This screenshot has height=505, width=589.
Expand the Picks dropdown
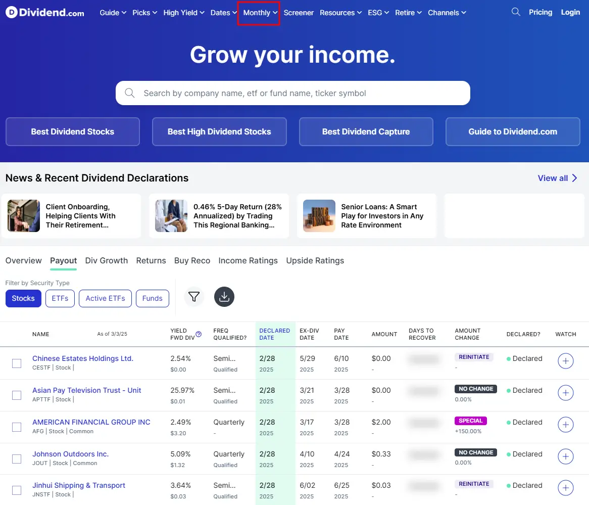(x=144, y=13)
